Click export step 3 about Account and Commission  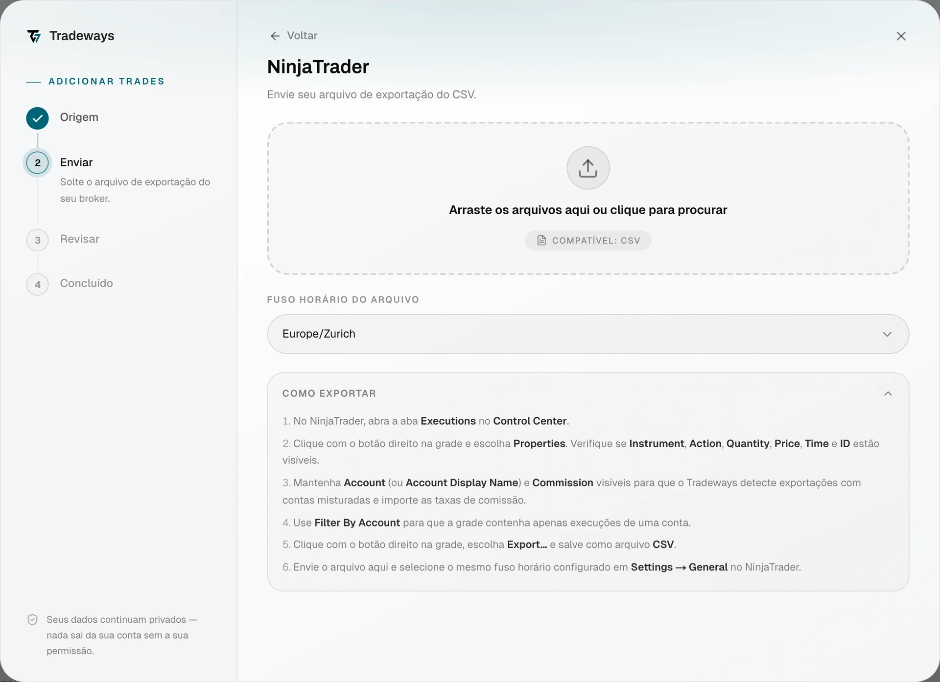click(x=572, y=491)
